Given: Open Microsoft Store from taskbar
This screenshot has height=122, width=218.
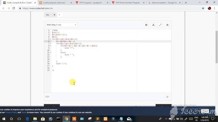Looking at the screenshot, I should (43, 119).
